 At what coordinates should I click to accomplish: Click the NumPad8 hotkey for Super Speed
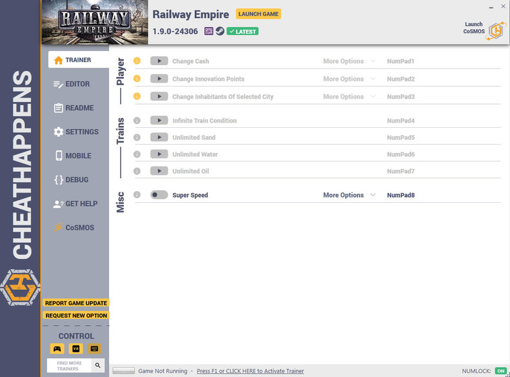tap(401, 195)
